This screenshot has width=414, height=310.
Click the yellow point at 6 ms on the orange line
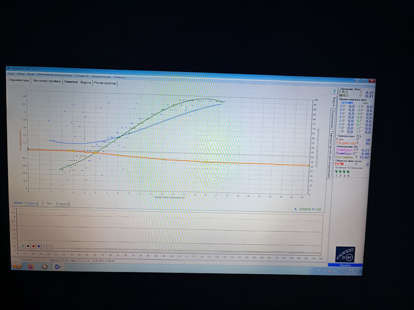96,152
